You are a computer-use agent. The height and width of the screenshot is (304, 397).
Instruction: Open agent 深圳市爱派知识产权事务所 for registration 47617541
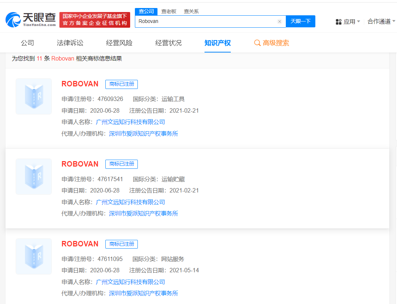pyautogui.click(x=144, y=213)
